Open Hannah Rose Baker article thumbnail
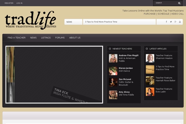Screen dimensions: 186x124 pyautogui.click(x=150, y=81)
